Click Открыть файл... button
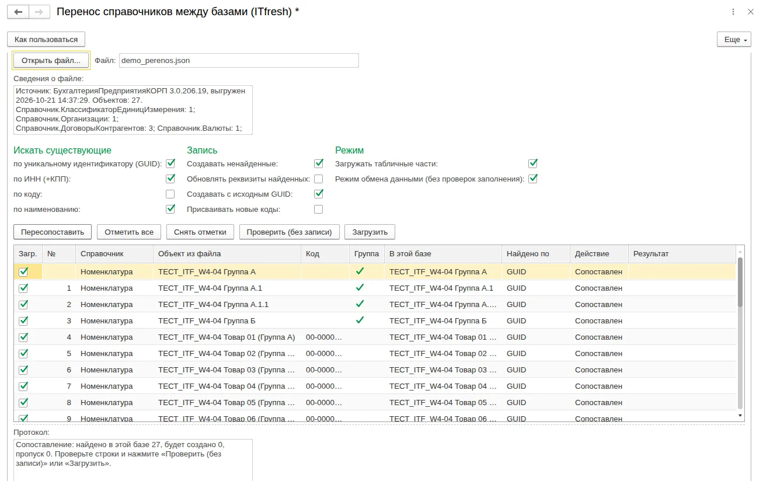This screenshot has height=488, width=763. 51,60
